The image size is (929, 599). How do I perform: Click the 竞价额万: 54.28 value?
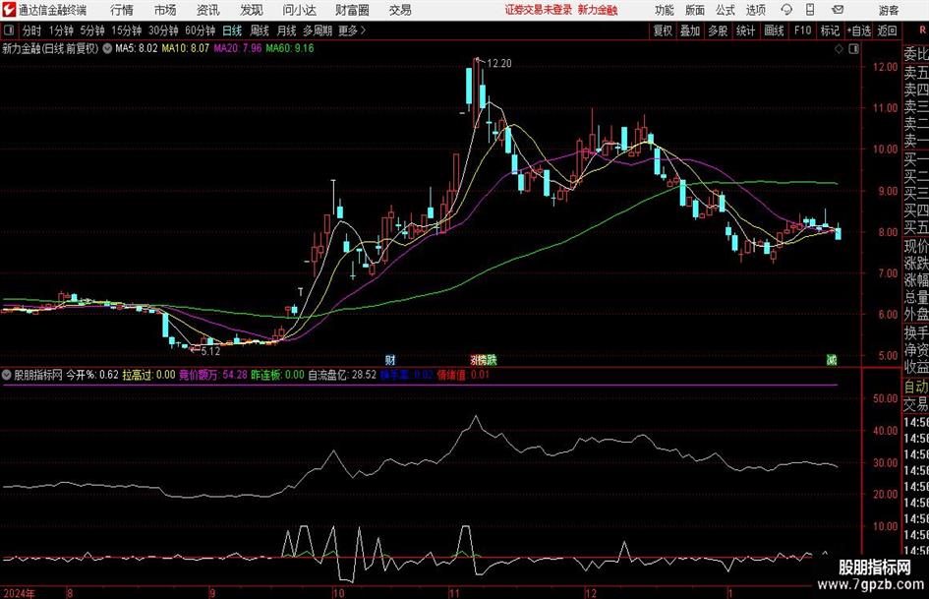click(213, 375)
